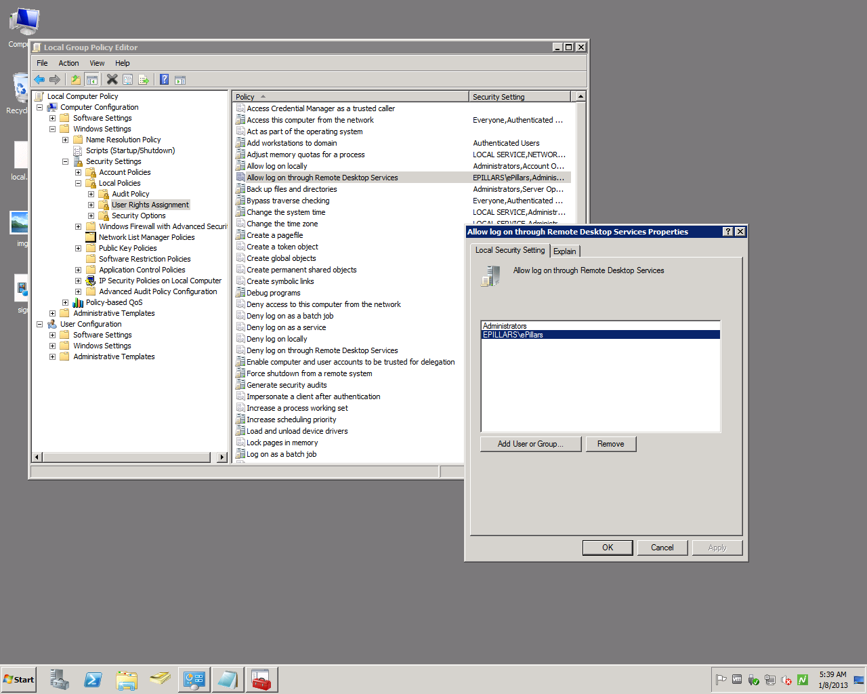The height and width of the screenshot is (694, 867).
Task: Select the 'Allow log on locally' policy
Action: 276,166
